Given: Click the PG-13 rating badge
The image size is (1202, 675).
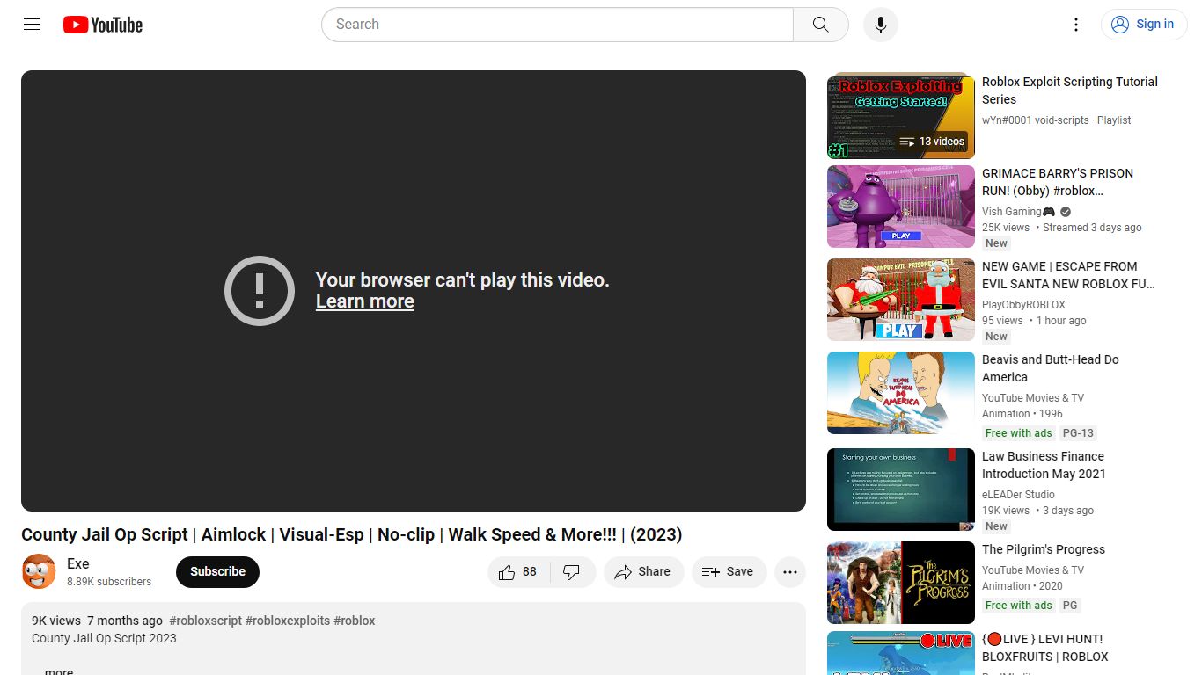Looking at the screenshot, I should click(x=1078, y=433).
